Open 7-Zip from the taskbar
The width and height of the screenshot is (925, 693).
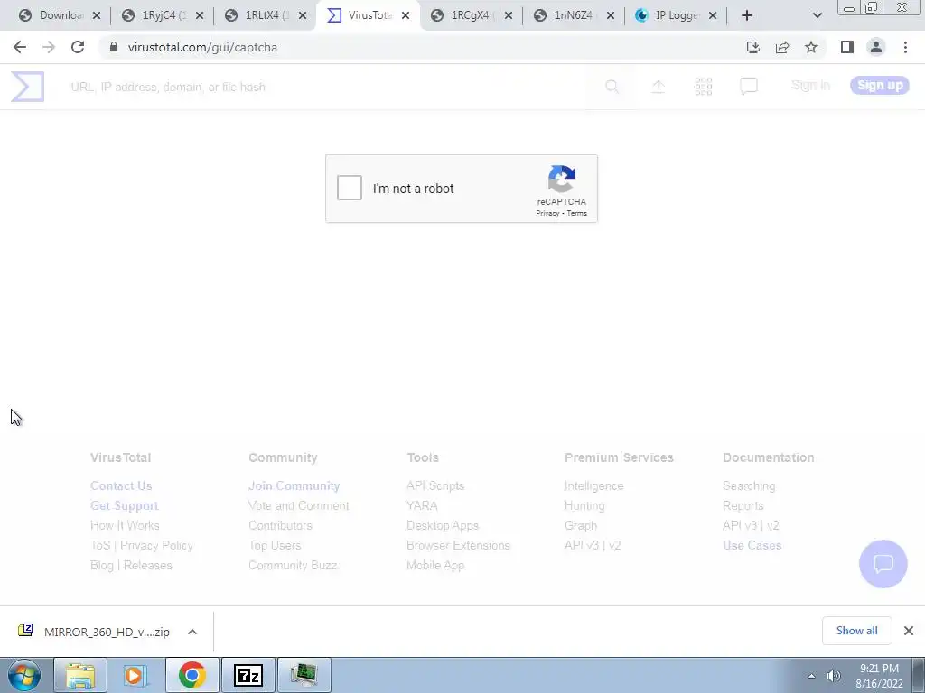pyautogui.click(x=248, y=675)
